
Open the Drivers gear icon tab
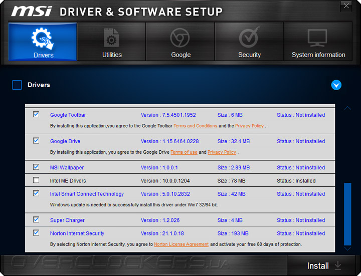43,39
